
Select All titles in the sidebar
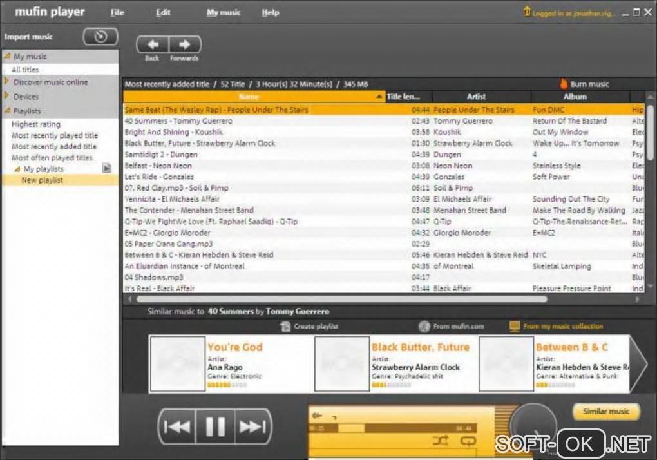tap(25, 69)
